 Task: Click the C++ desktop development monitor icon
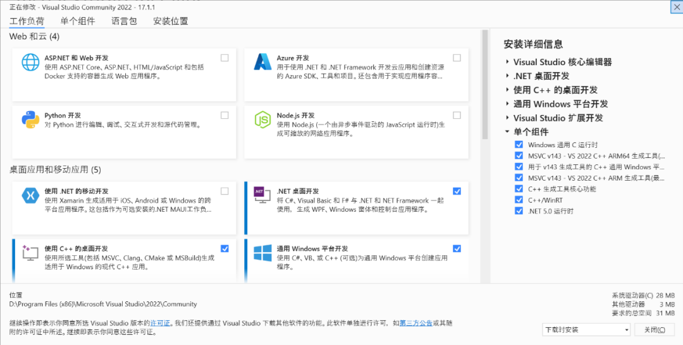[30, 253]
